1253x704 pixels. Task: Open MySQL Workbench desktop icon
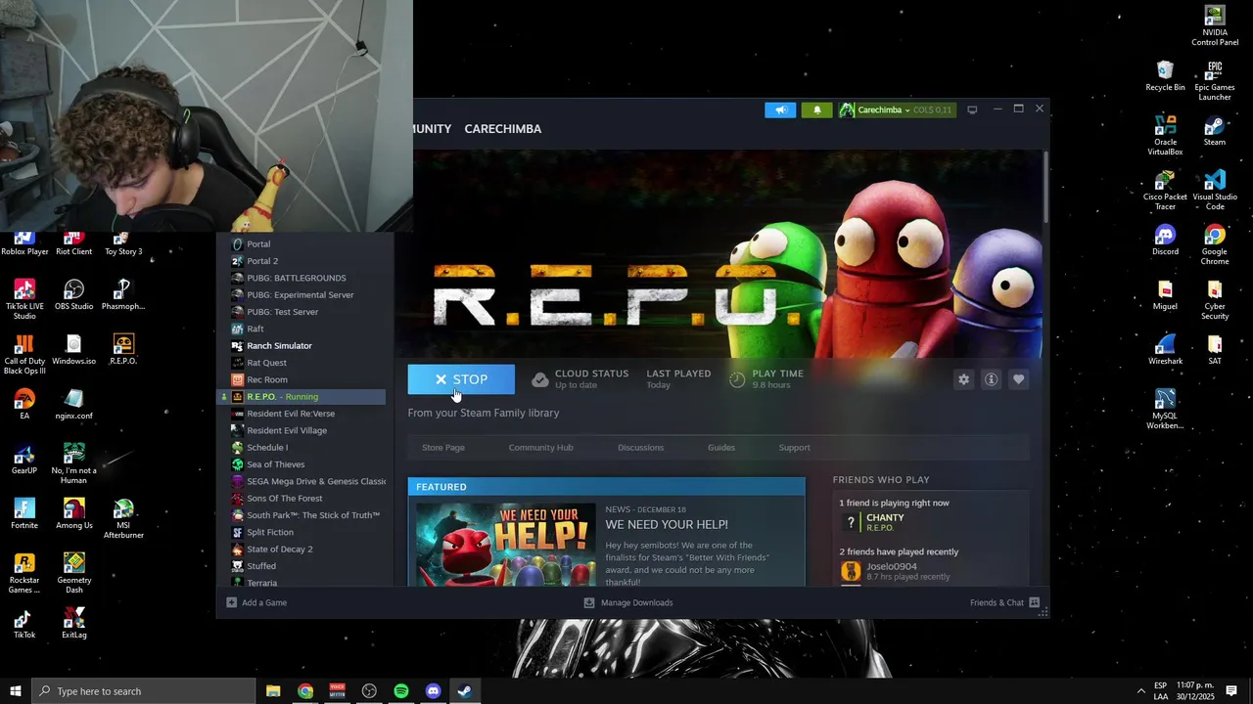tap(1165, 410)
